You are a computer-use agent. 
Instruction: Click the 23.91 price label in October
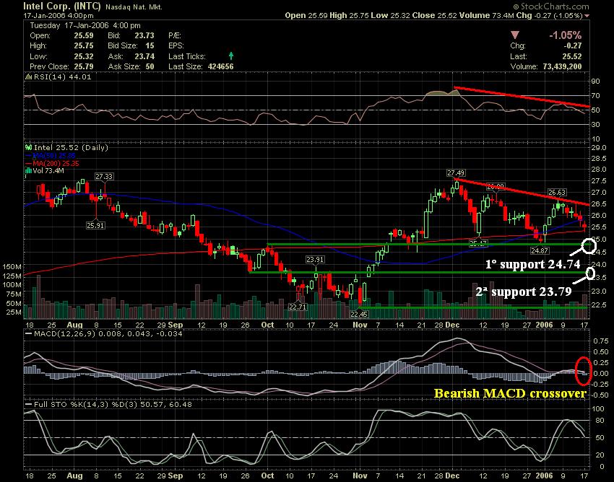(315, 259)
